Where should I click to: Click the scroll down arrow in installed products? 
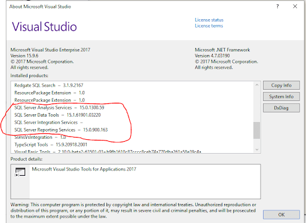point(257,149)
